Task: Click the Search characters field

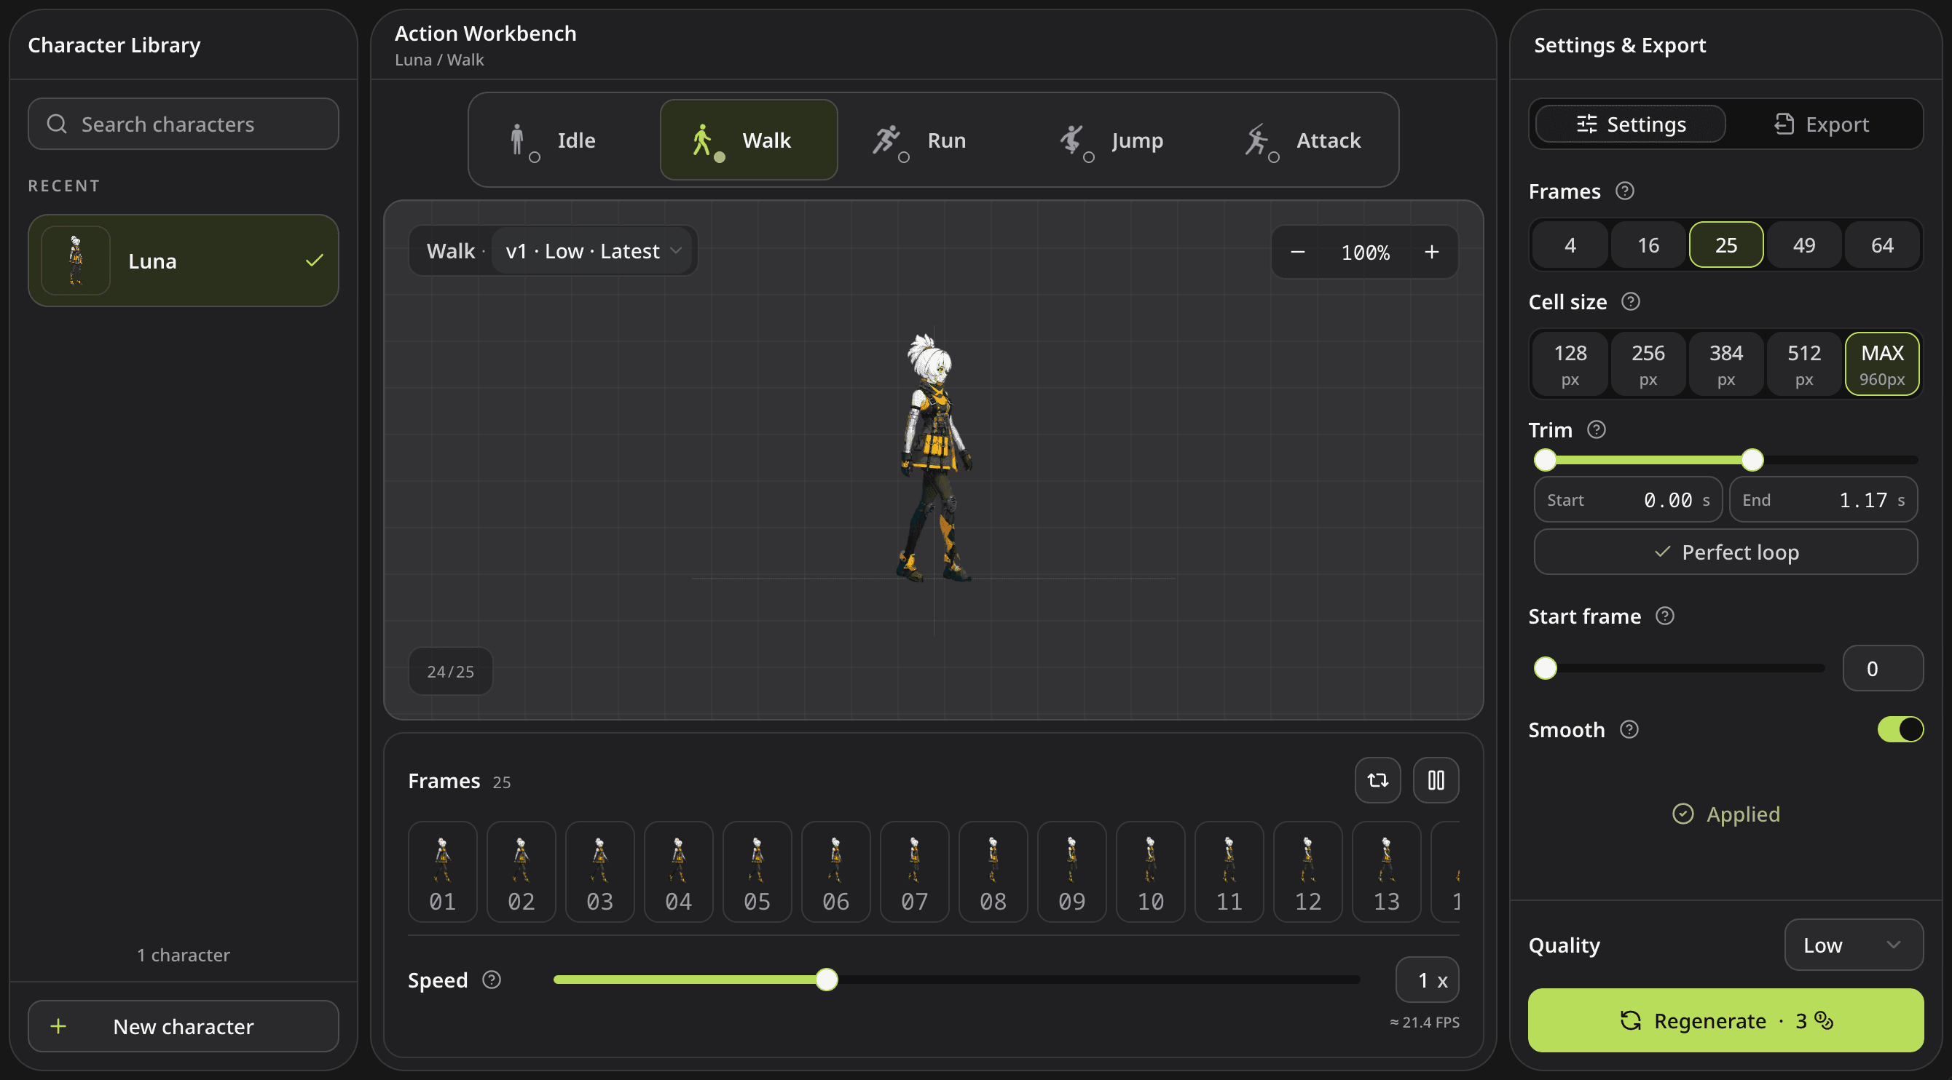Action: coord(184,124)
